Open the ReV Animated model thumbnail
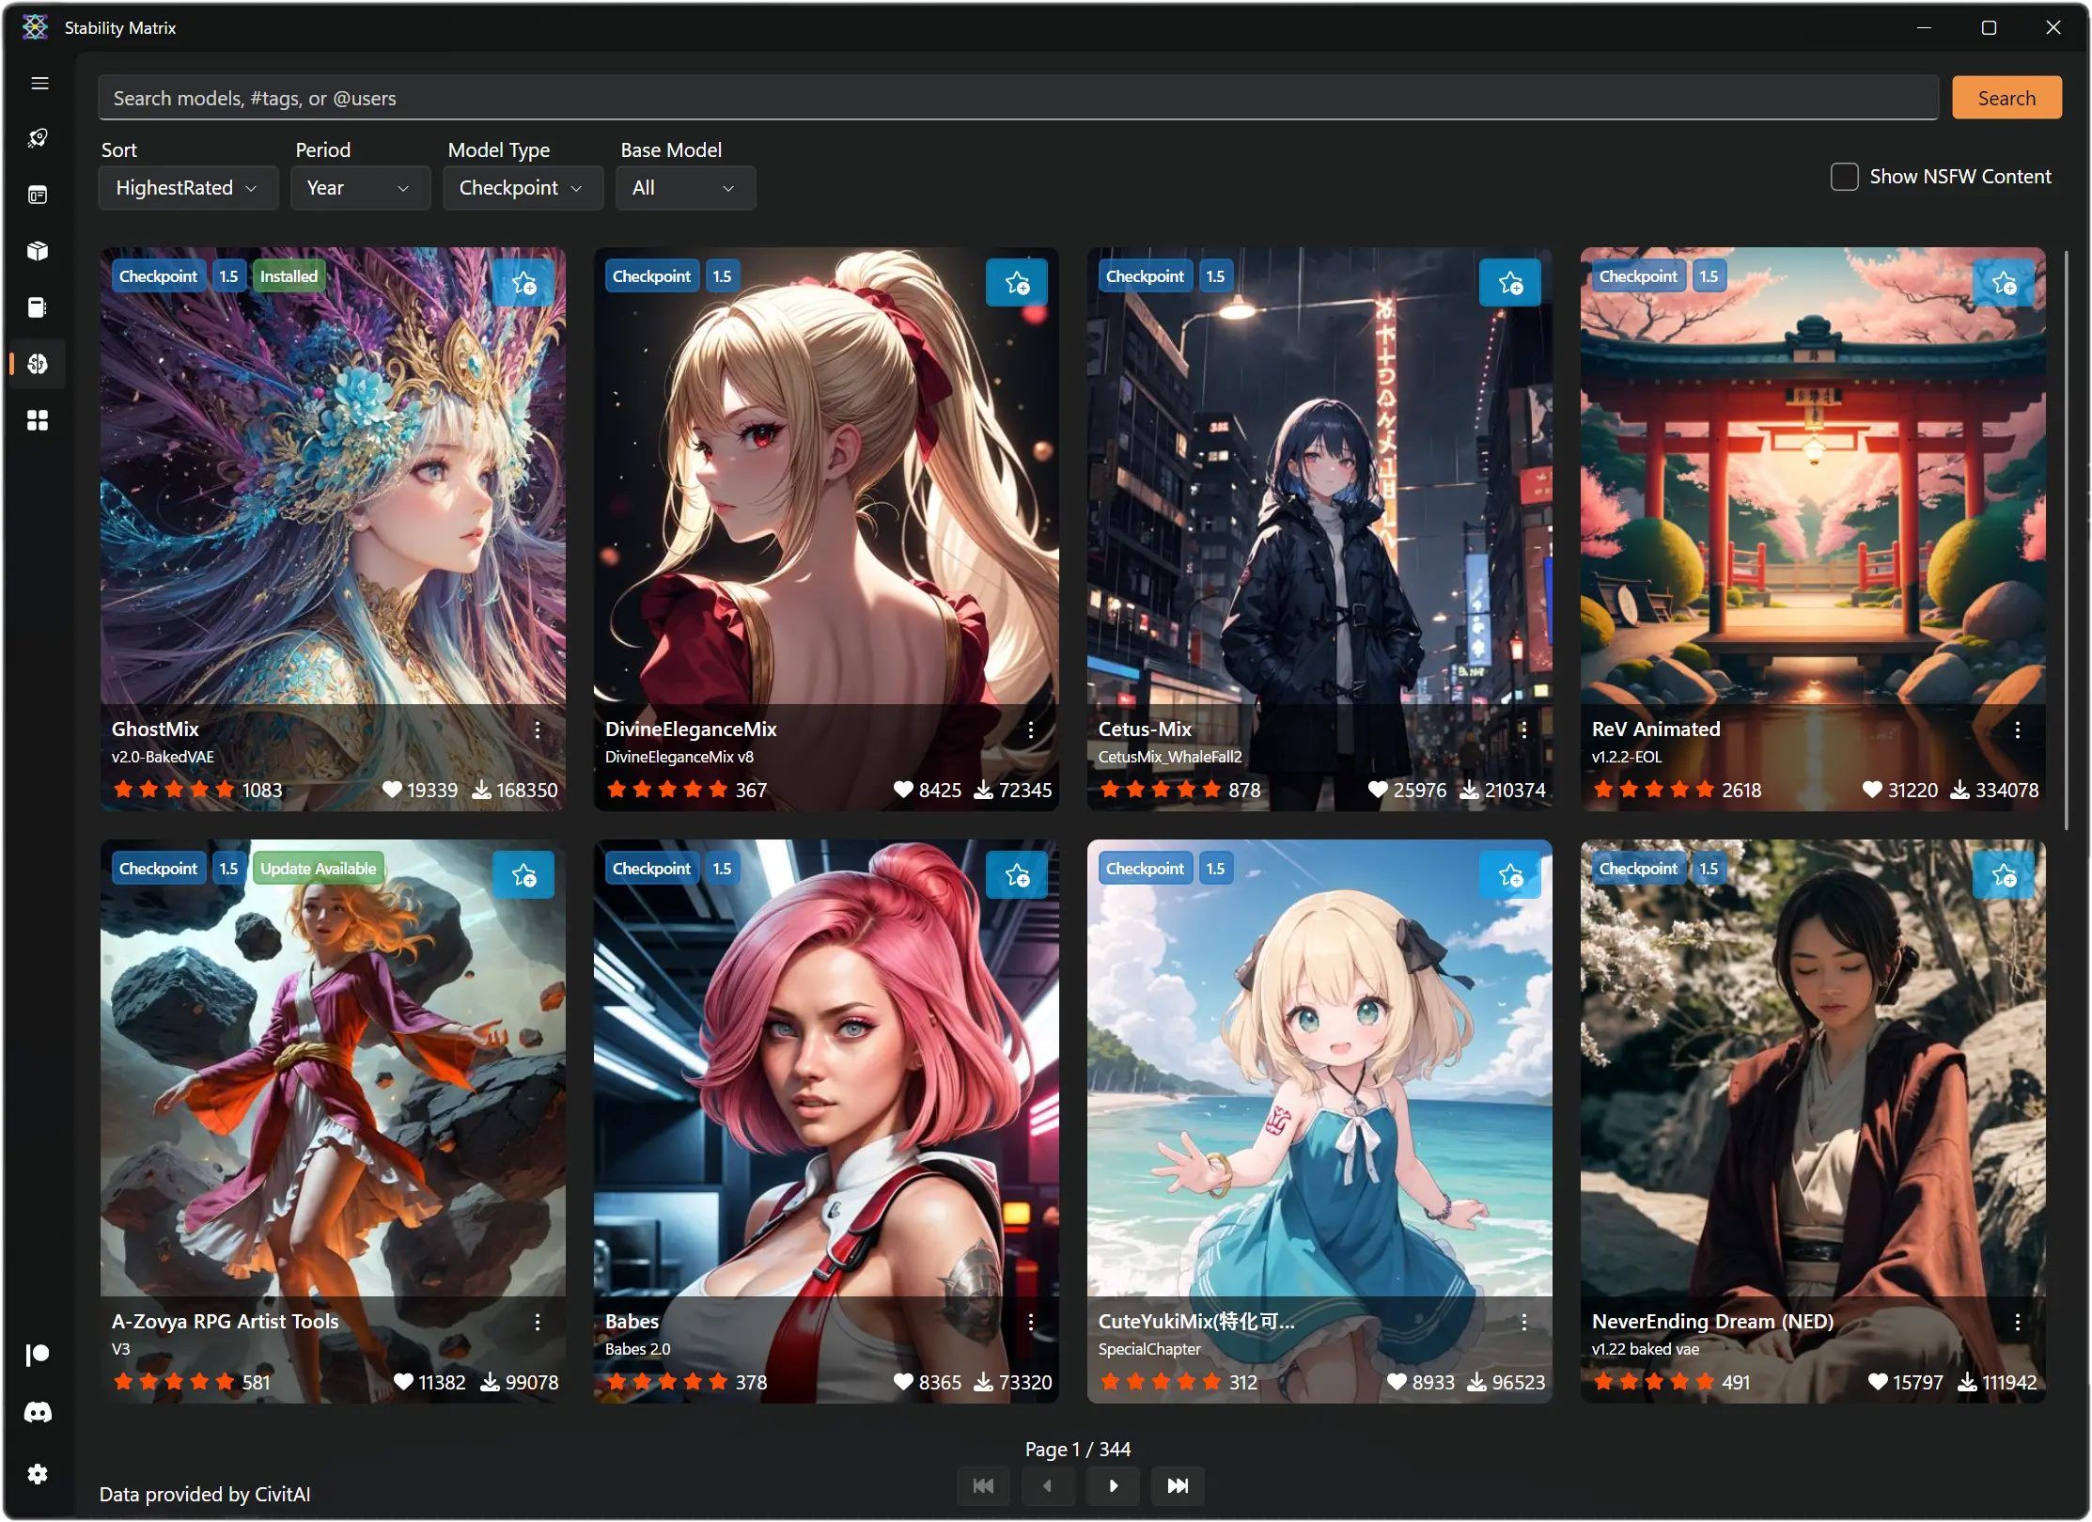This screenshot has width=2092, height=1522. point(1812,489)
